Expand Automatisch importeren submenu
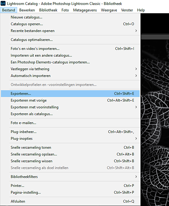This screenshot has height=206, width=169. coord(70,76)
